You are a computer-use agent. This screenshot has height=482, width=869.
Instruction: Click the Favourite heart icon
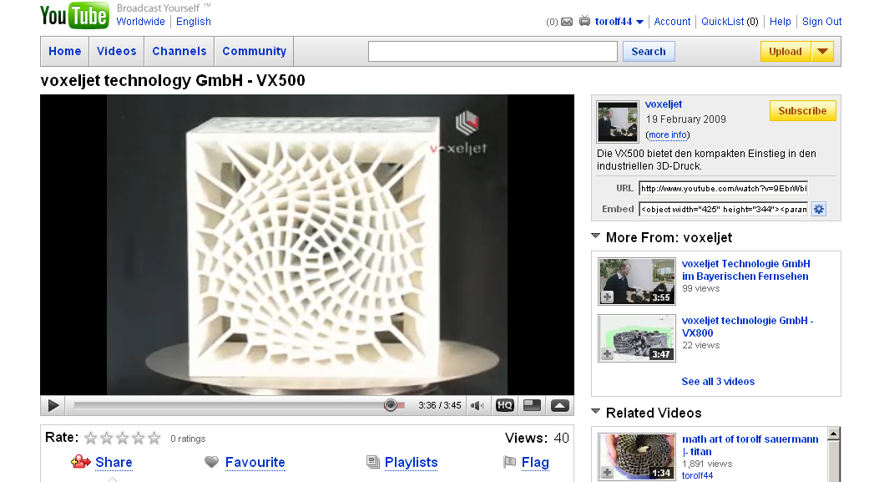click(212, 461)
